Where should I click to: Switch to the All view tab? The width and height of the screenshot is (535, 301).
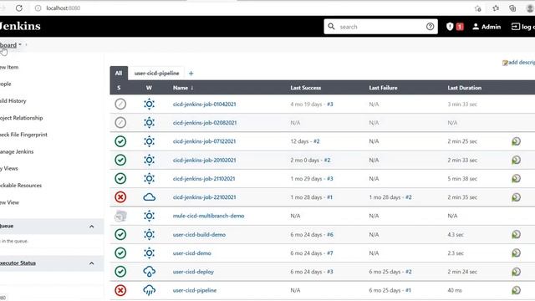pos(119,73)
